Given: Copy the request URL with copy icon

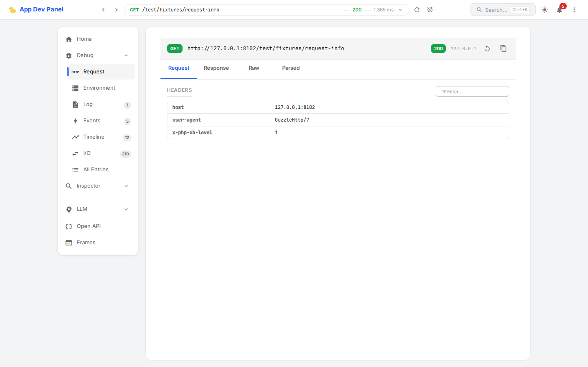Looking at the screenshot, I should (x=503, y=49).
